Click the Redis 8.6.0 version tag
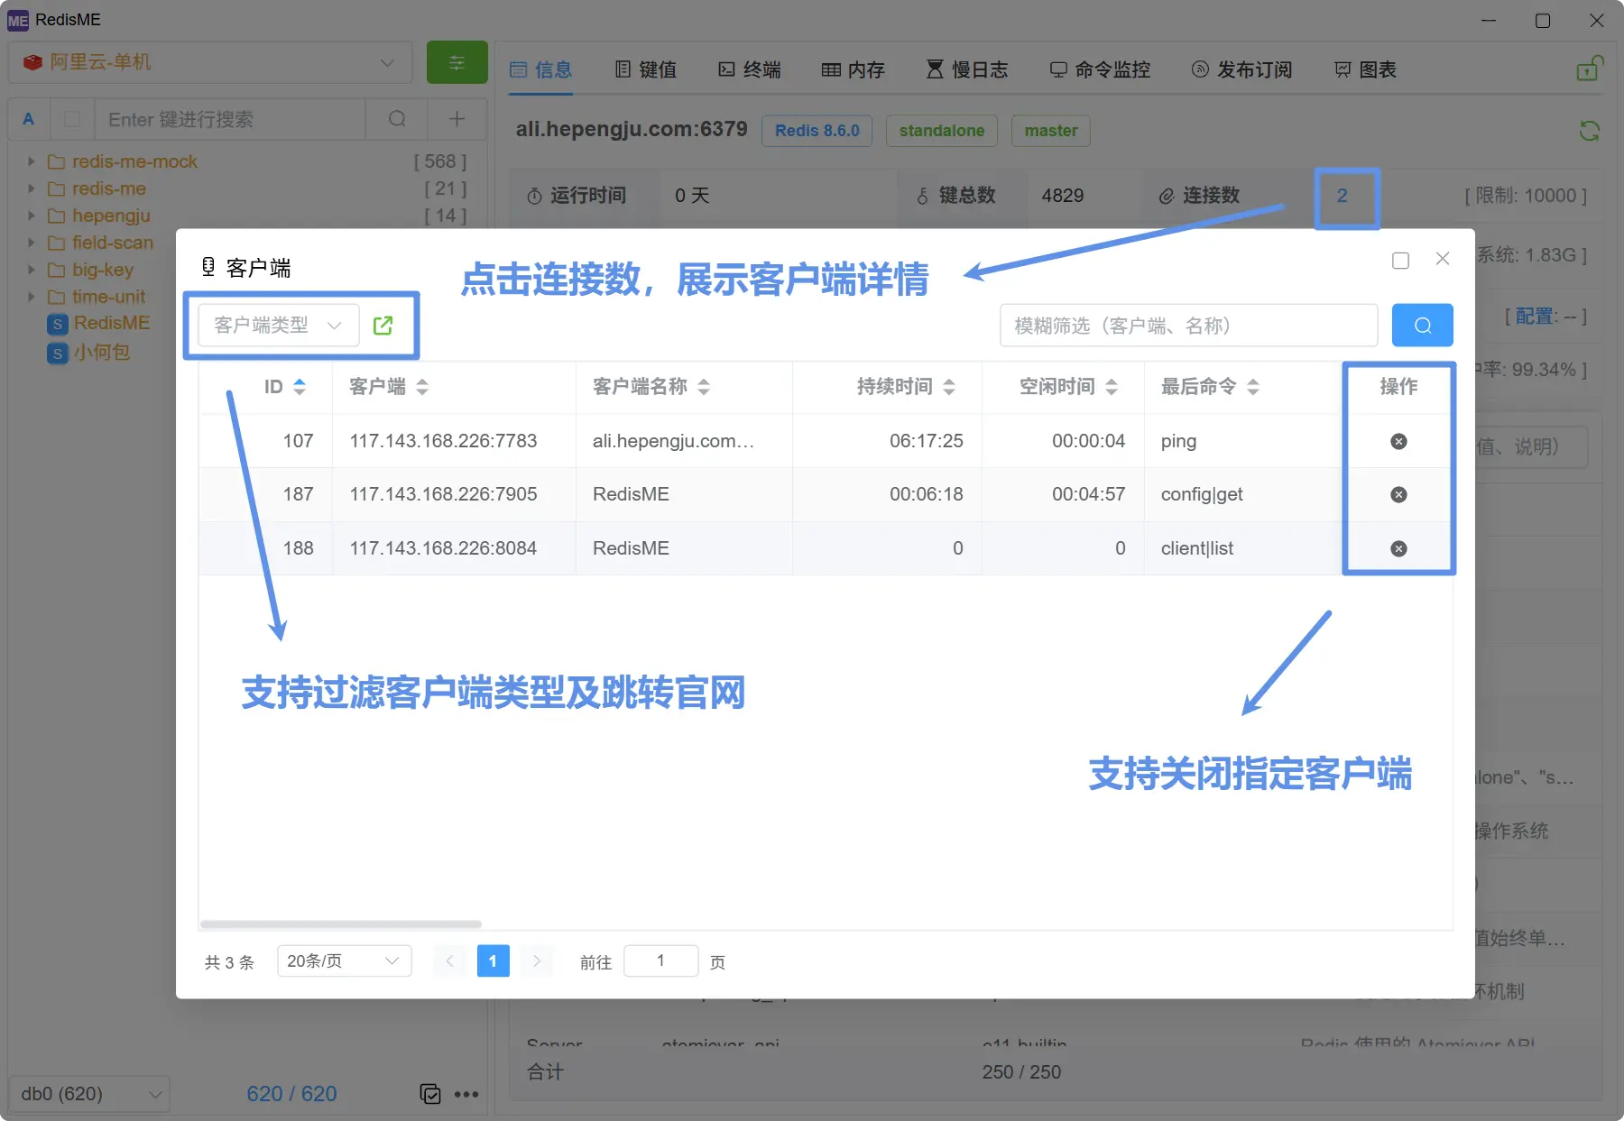Image resolution: width=1624 pixels, height=1121 pixels. click(x=817, y=131)
